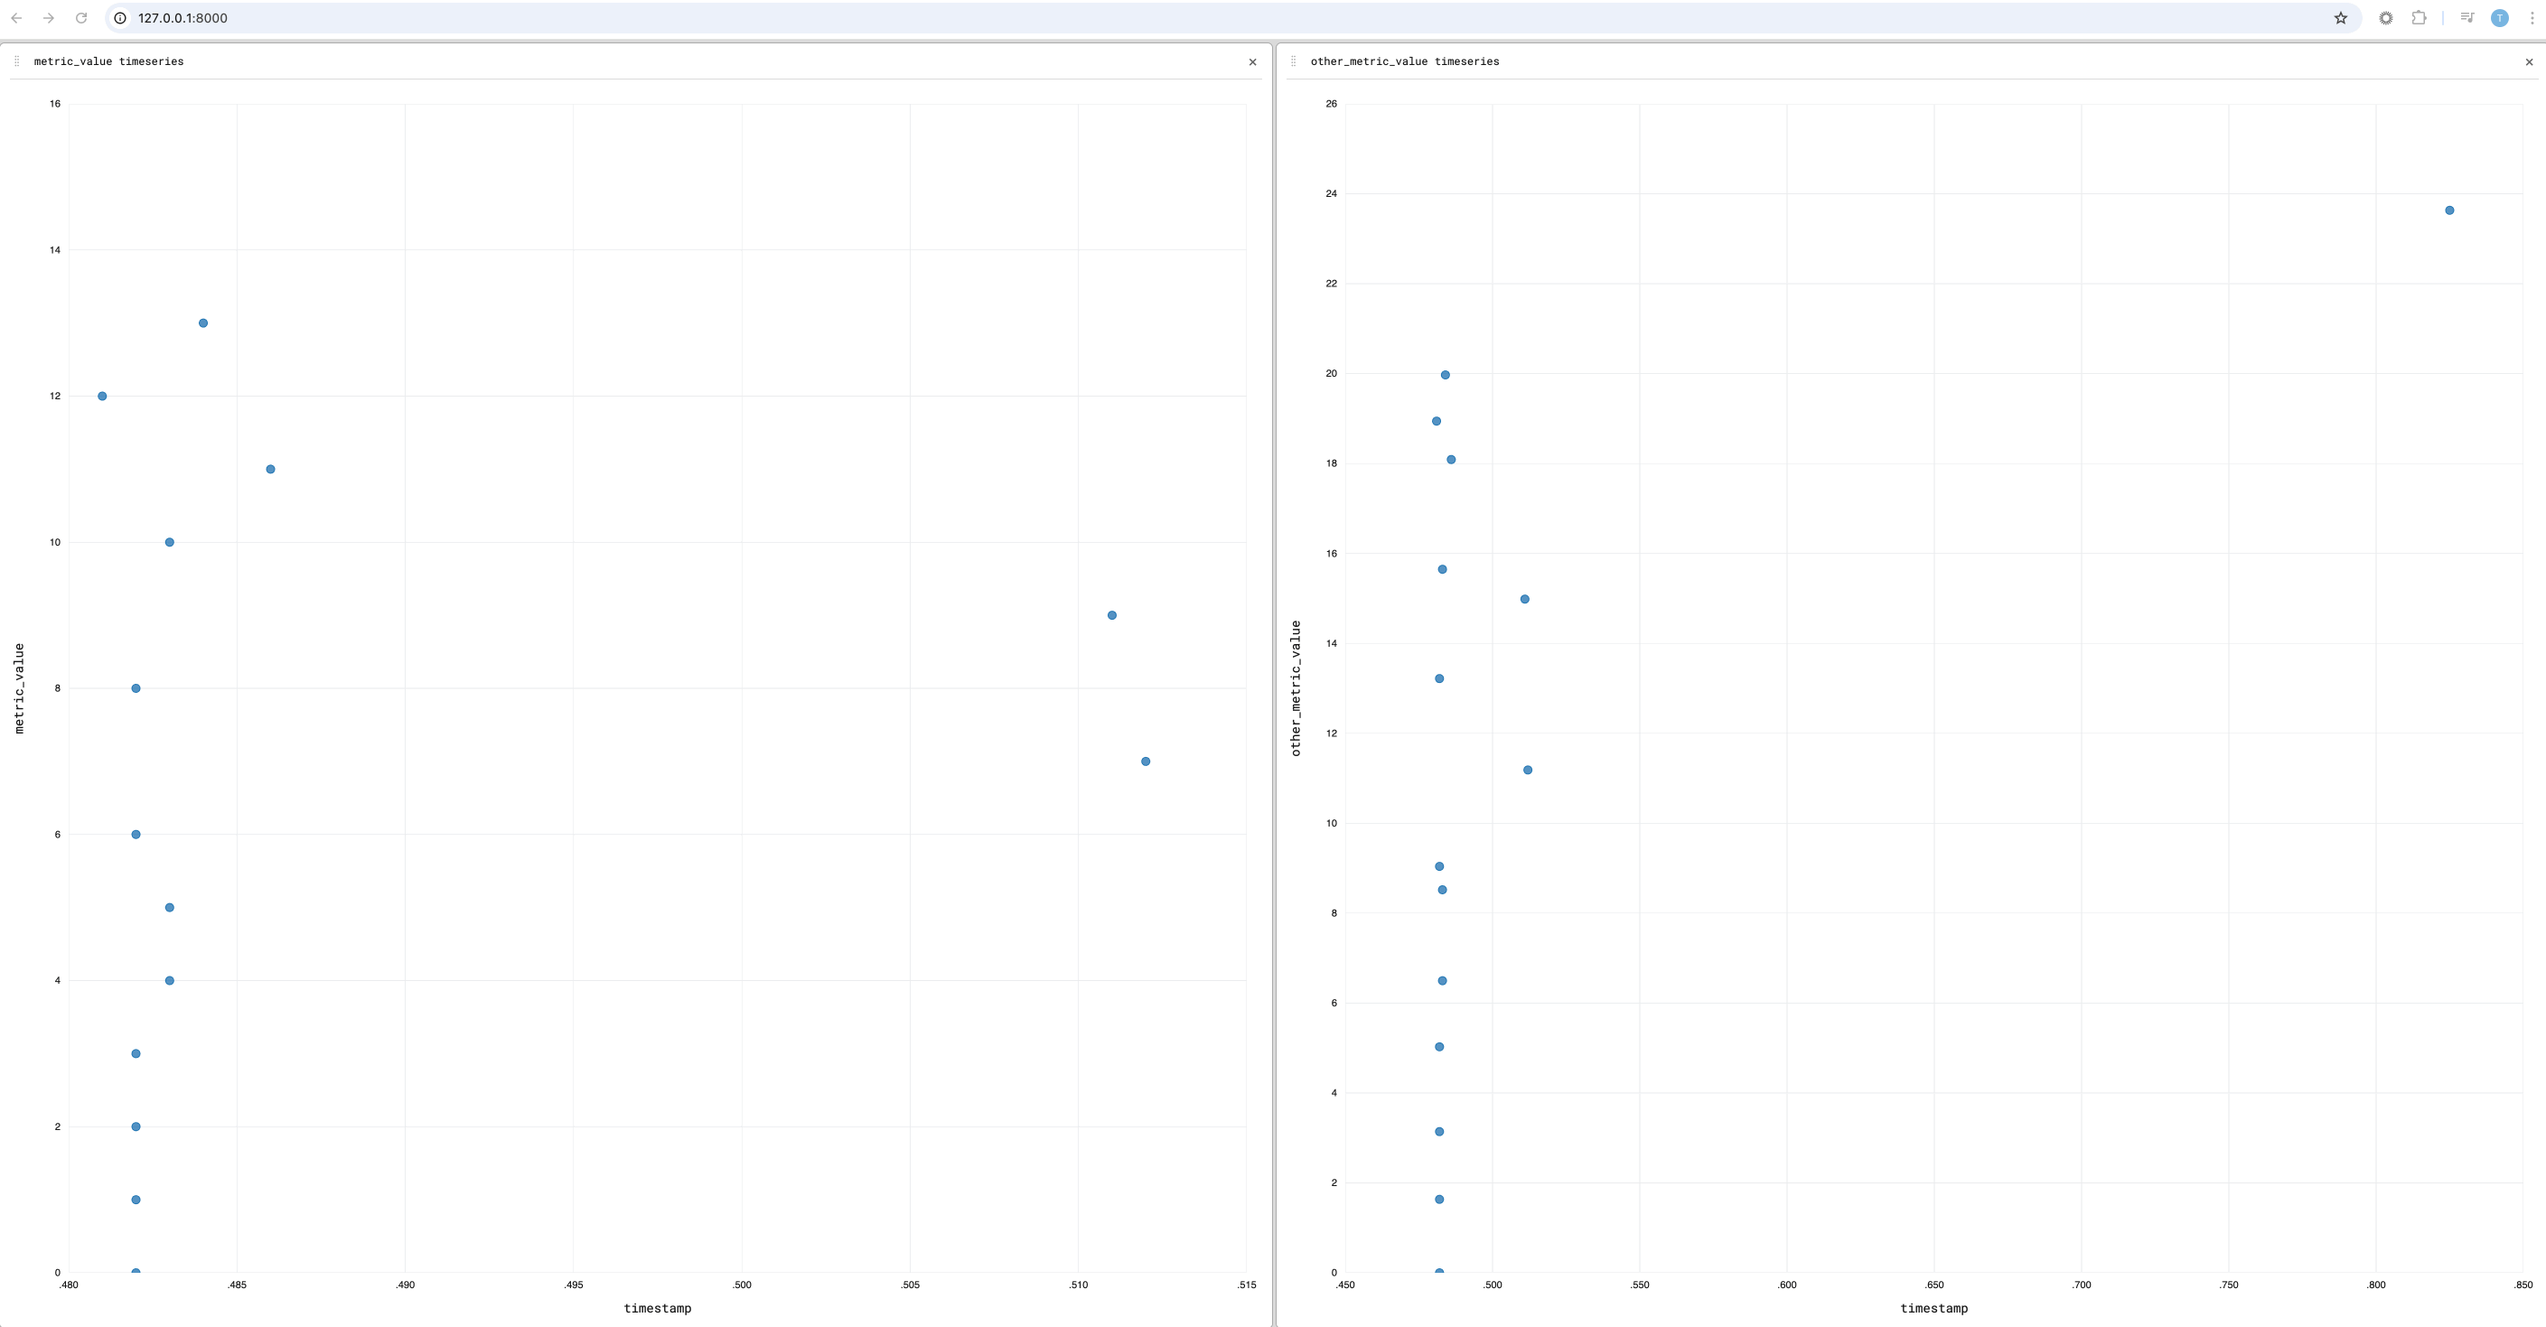Screen dimensions: 2546x1327
Task: Open the site information icon
Action: click(x=119, y=18)
